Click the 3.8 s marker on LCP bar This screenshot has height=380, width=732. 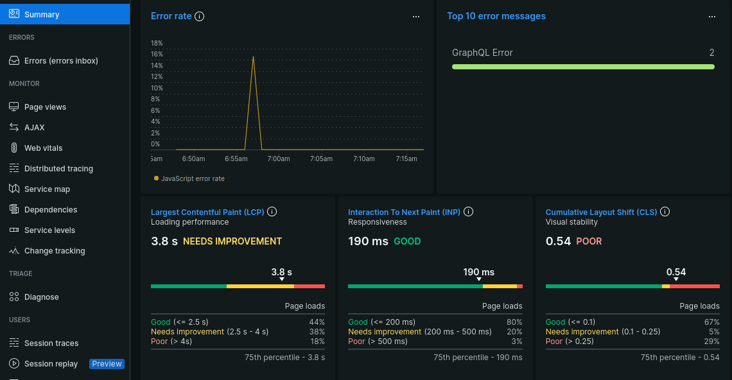pyautogui.click(x=281, y=272)
